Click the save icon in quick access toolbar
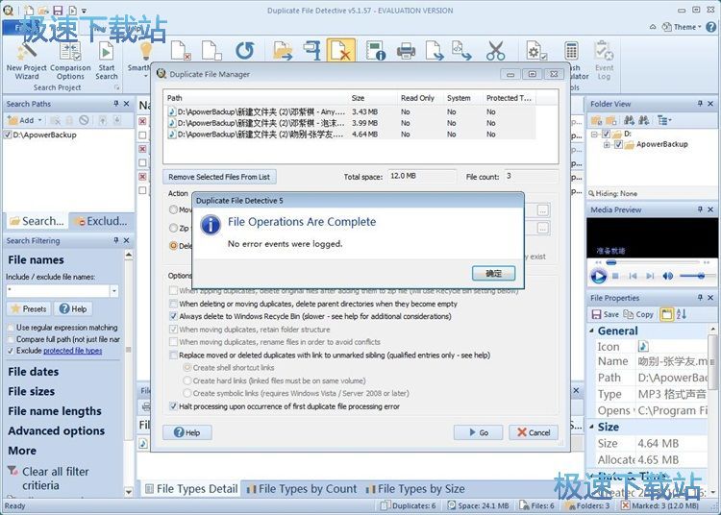This screenshot has height=515, width=721. (x=58, y=11)
